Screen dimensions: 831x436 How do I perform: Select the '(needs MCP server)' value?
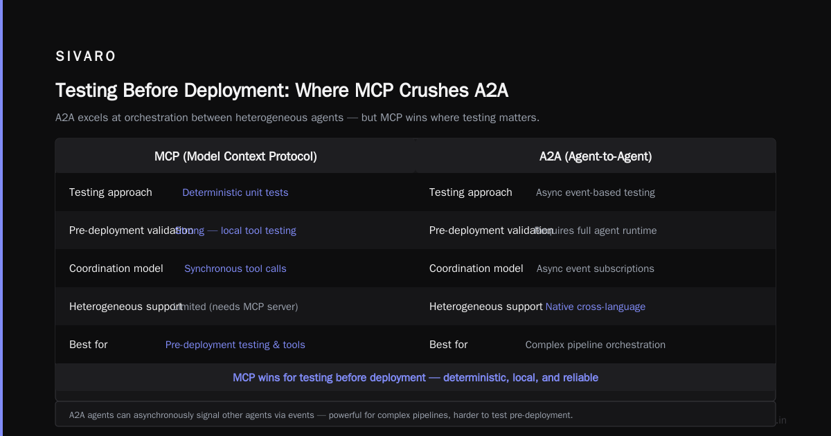[x=253, y=307]
